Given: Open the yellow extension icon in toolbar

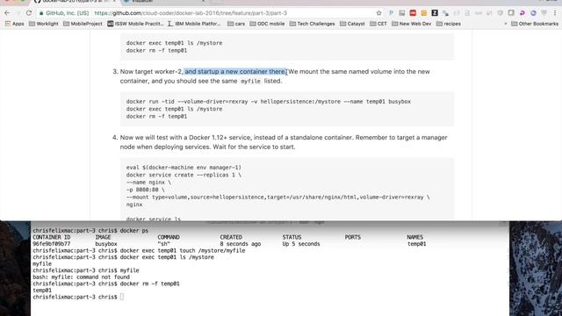Looking at the screenshot, I should point(424,13).
